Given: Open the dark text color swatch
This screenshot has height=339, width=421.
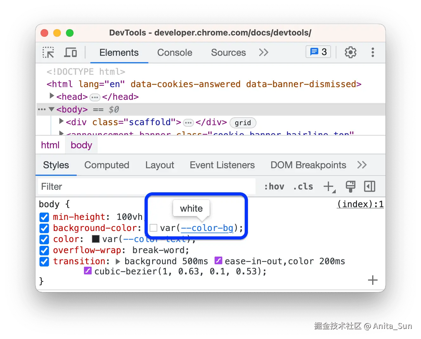Looking at the screenshot, I should tap(95, 239).
